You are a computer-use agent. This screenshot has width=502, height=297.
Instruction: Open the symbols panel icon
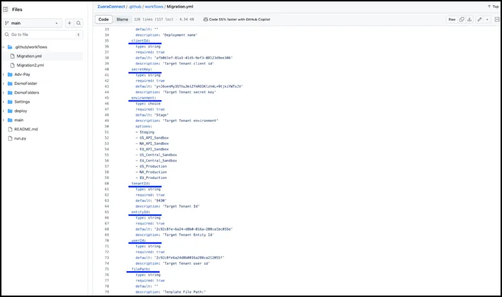click(x=497, y=19)
